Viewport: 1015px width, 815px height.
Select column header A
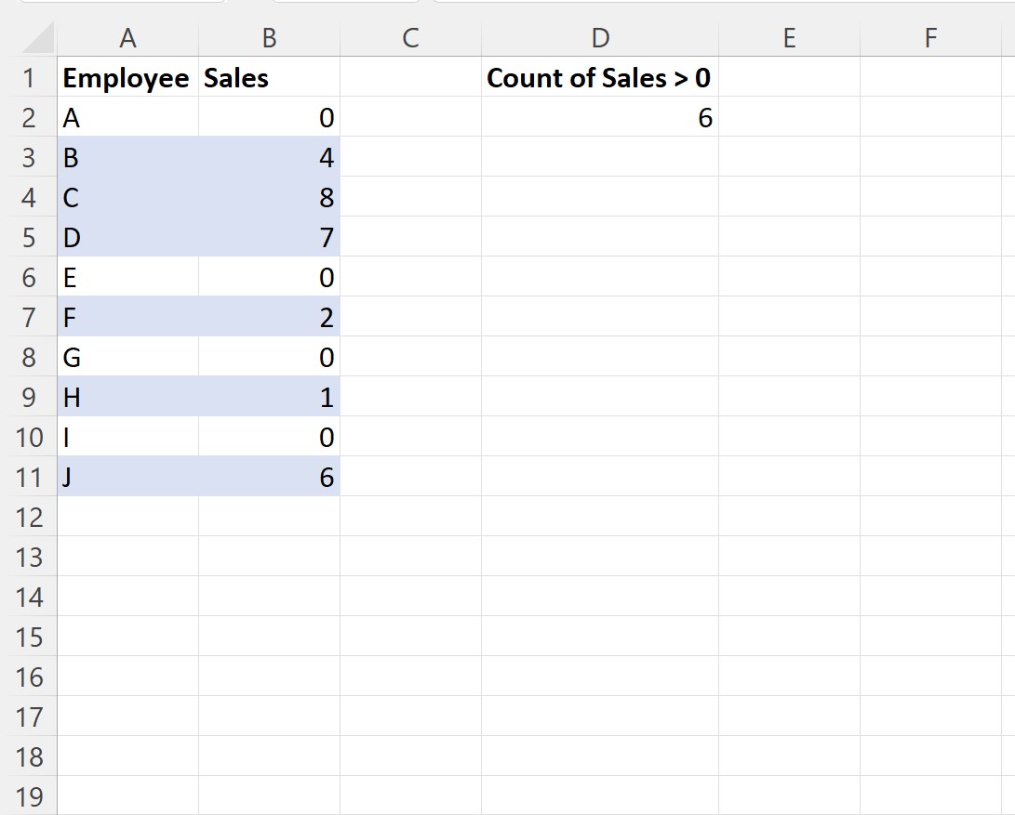pos(128,38)
